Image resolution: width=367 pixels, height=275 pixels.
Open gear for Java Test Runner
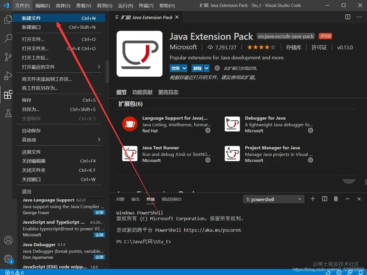[208, 160]
